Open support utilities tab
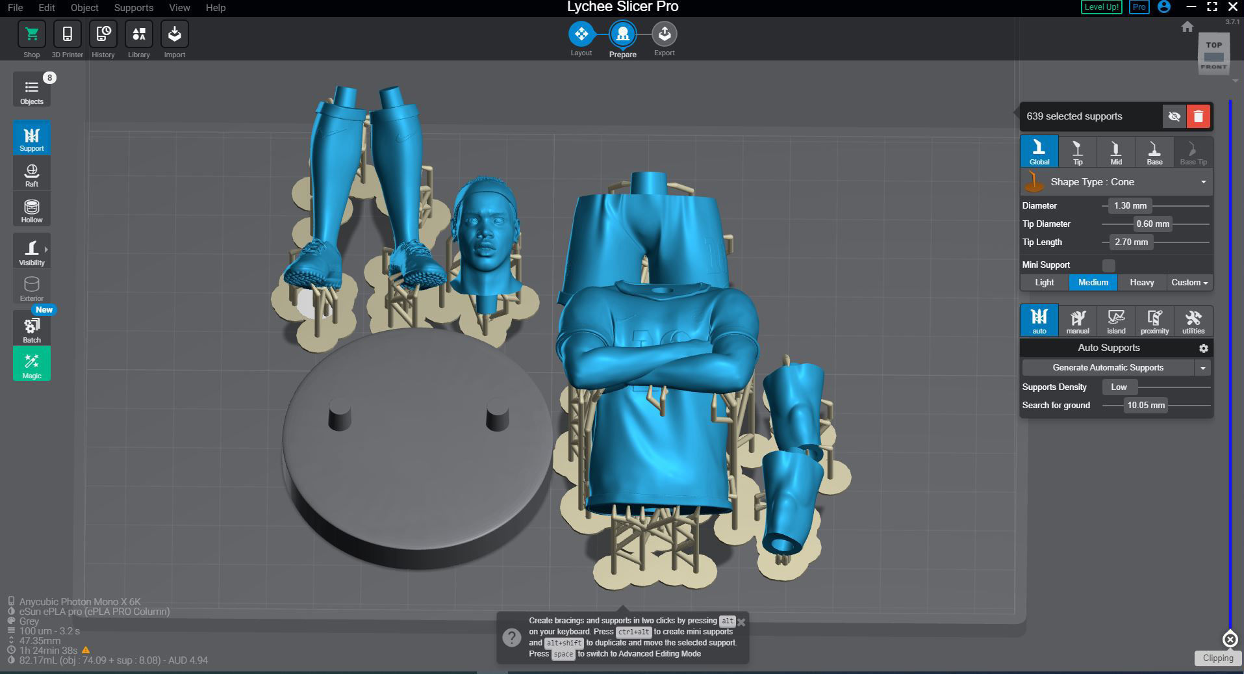Screen dimensions: 1244x674 point(1193,320)
